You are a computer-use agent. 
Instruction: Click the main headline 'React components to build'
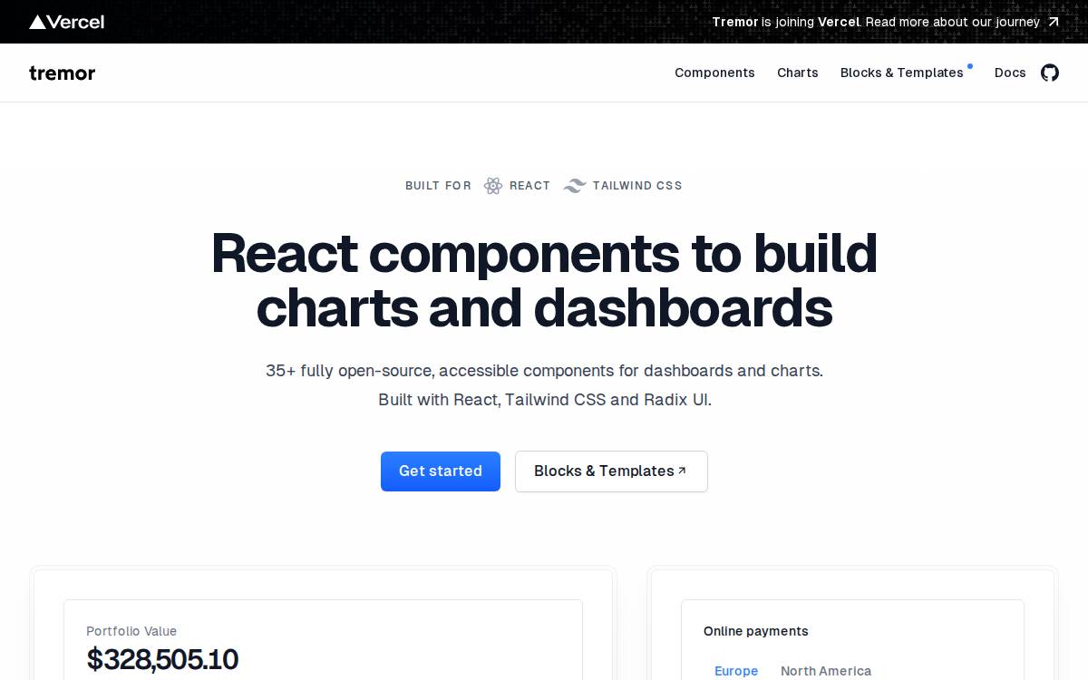[544, 253]
